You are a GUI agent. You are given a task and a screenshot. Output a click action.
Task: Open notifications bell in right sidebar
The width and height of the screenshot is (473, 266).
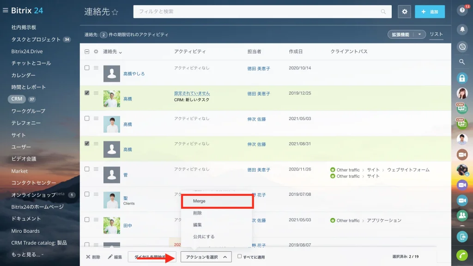[462, 29]
